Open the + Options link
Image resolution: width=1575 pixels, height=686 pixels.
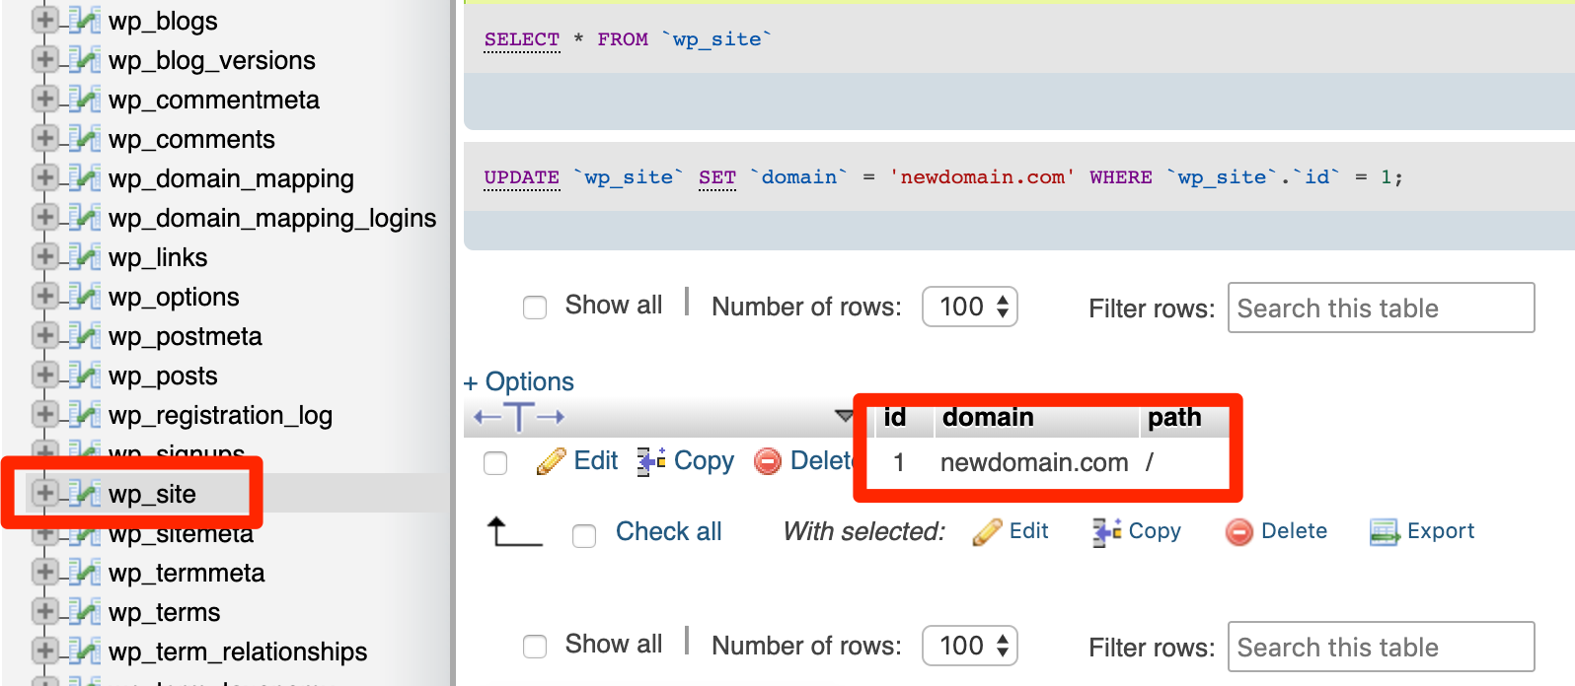(519, 381)
